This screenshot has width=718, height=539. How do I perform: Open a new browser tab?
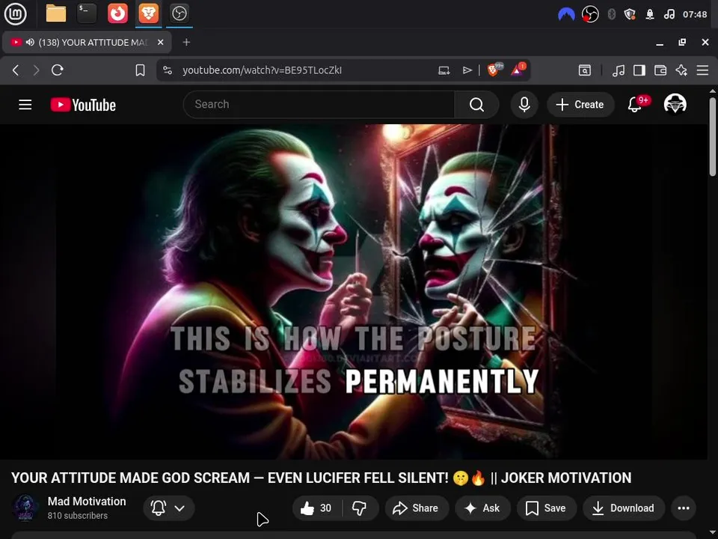[x=186, y=42]
